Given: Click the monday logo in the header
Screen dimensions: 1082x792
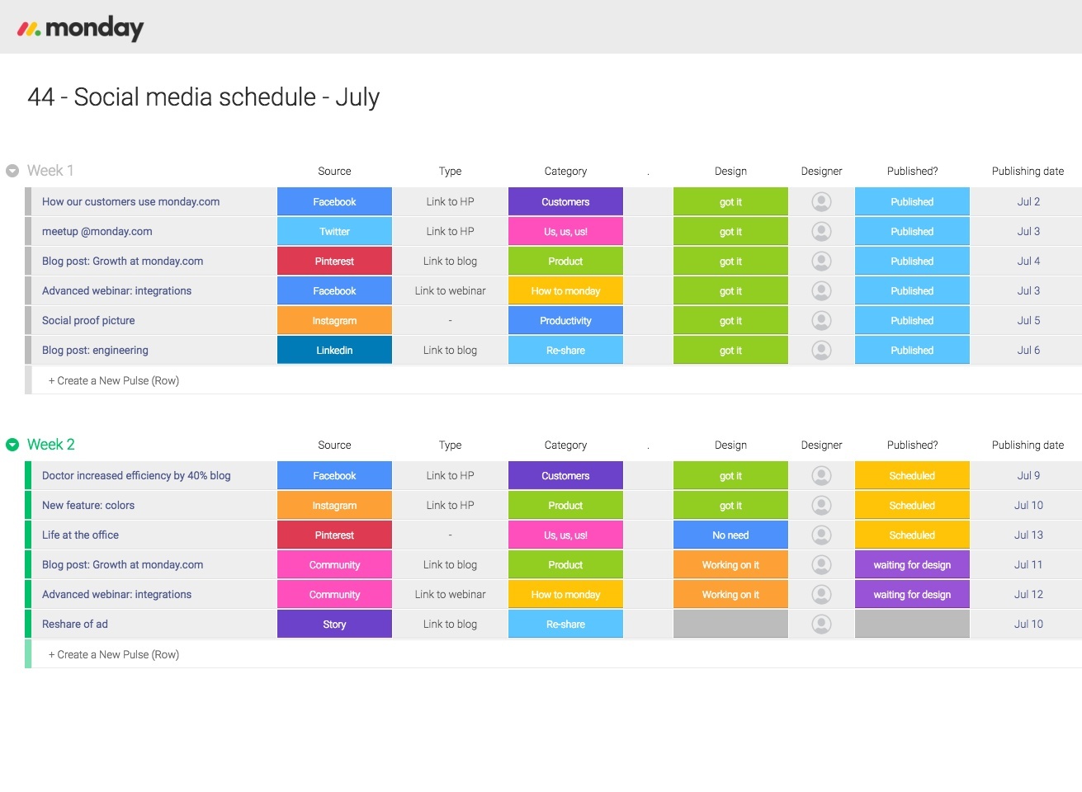Looking at the screenshot, I should coord(80,29).
